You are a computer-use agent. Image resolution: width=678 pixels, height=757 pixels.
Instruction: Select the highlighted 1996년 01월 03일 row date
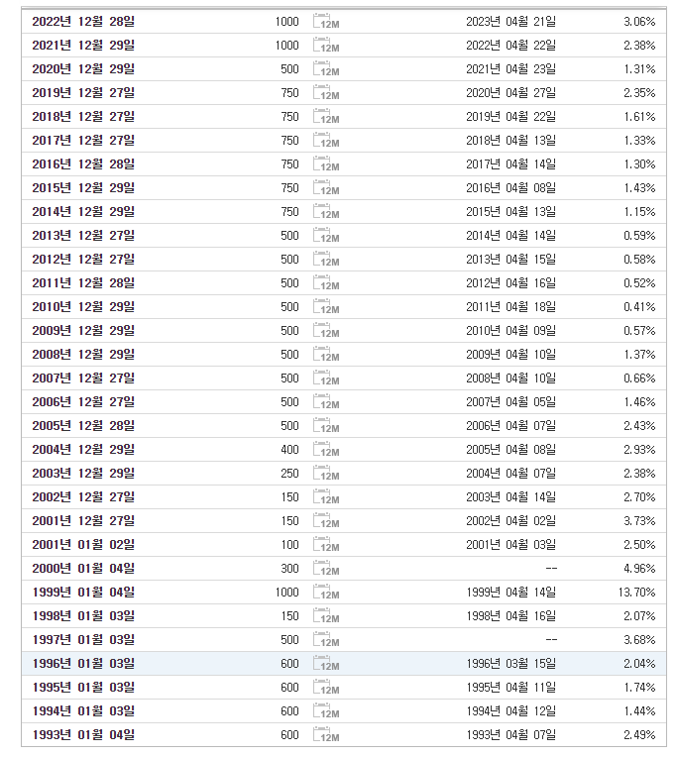coord(83,663)
